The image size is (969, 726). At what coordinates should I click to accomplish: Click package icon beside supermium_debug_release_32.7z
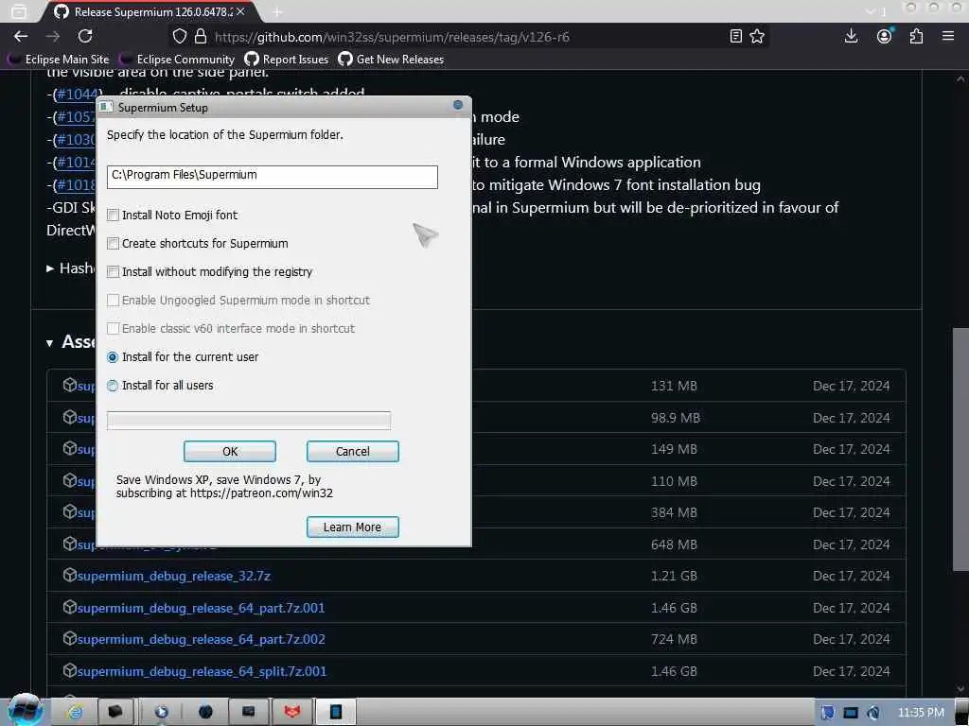[x=69, y=576]
